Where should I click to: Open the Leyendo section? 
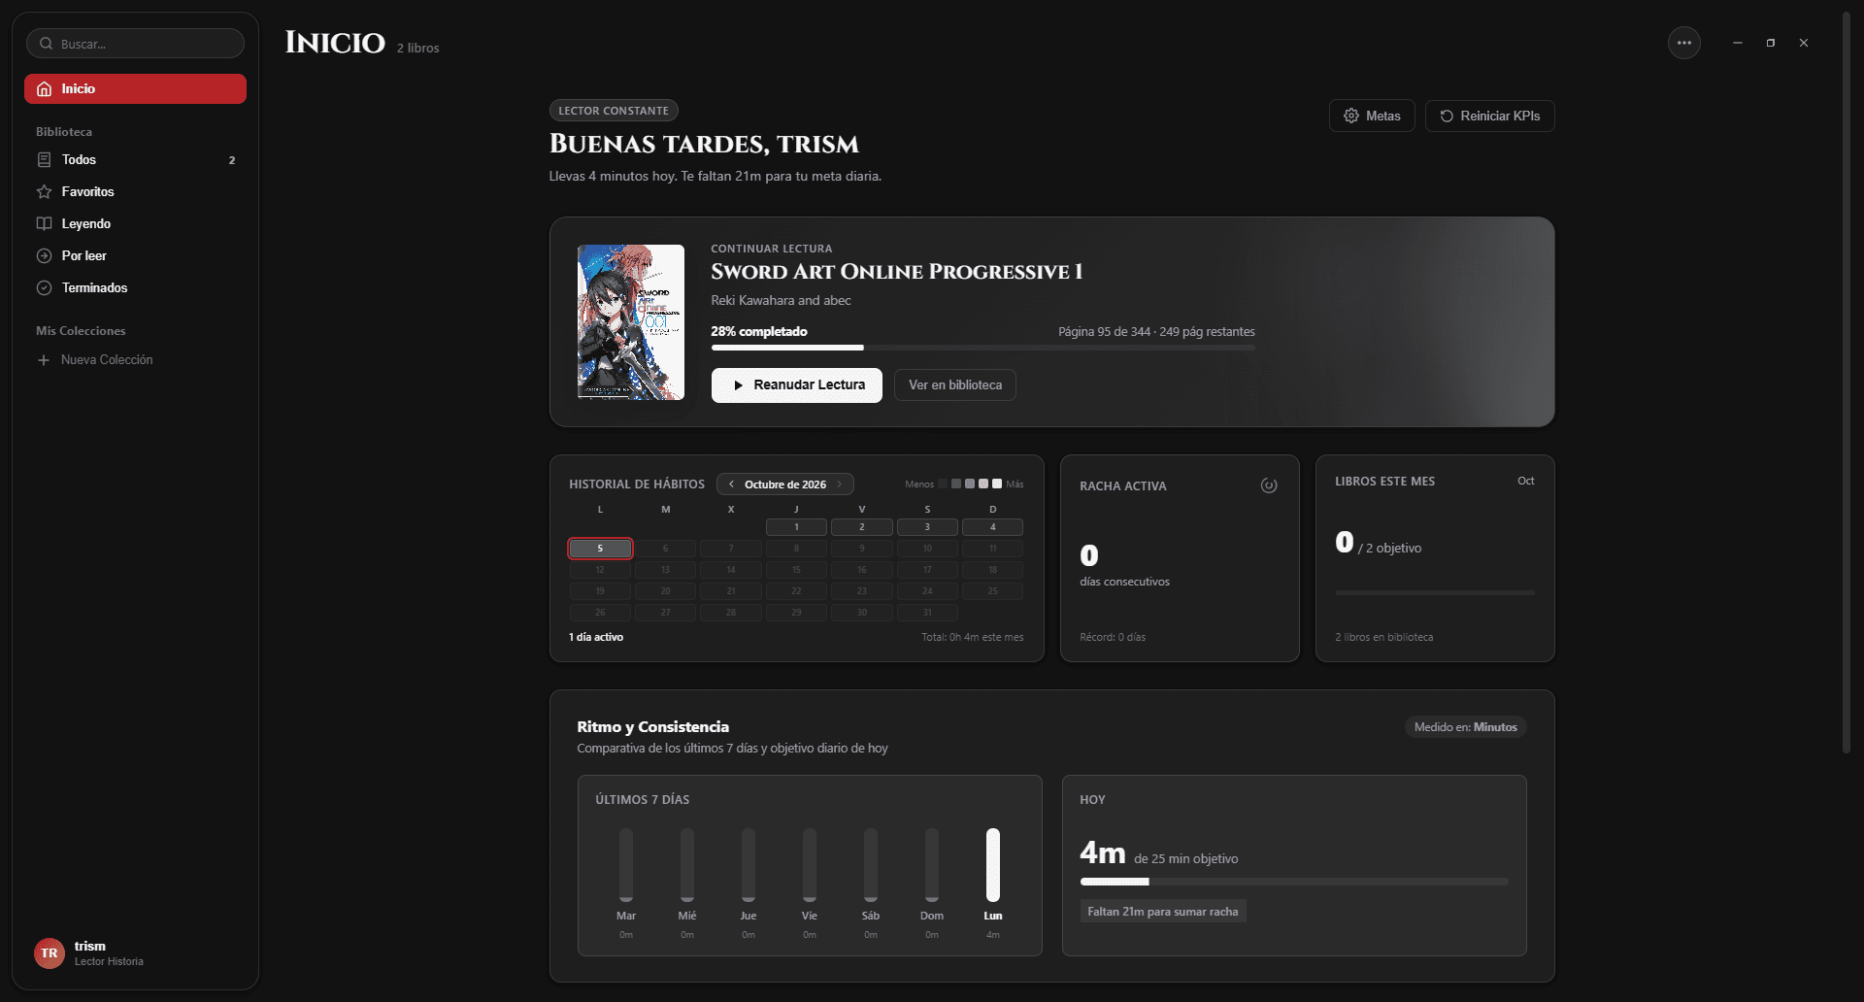click(x=135, y=224)
